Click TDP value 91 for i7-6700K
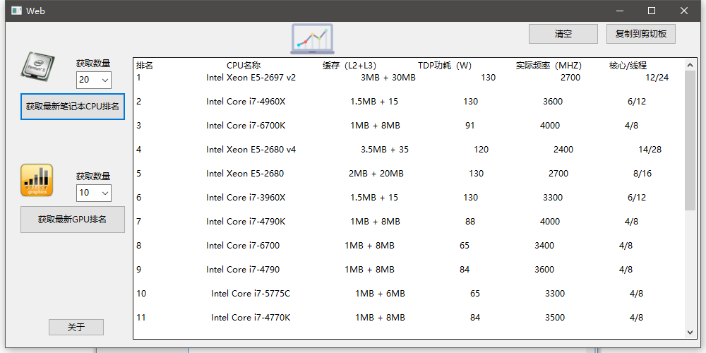The height and width of the screenshot is (353, 706). (469, 126)
